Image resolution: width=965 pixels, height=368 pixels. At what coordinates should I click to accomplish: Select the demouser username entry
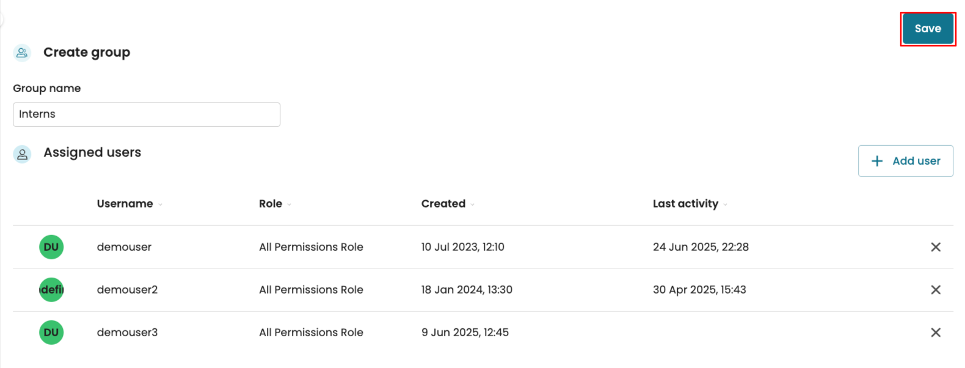(x=124, y=247)
